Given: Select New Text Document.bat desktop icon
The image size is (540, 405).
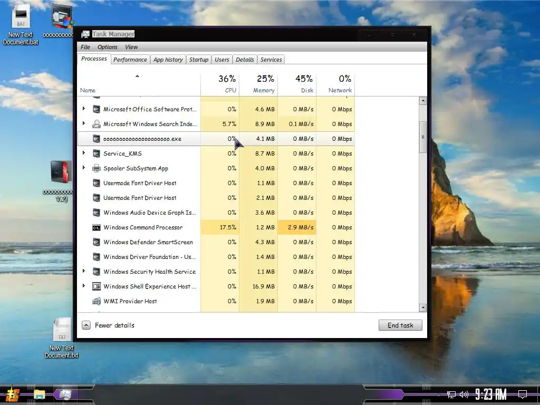Looking at the screenshot, I should point(21,25).
